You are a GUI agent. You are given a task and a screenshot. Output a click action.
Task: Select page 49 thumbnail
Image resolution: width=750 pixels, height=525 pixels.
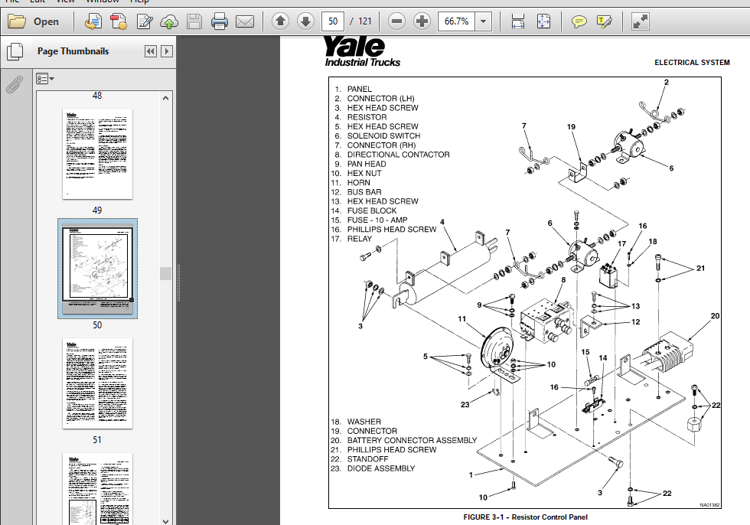tap(98, 154)
